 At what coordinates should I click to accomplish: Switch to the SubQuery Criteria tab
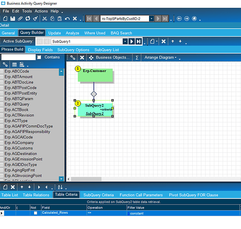click(x=98, y=195)
